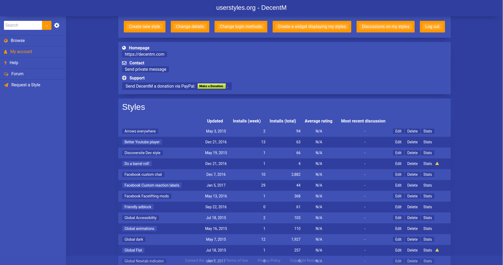
Task: Open Discussions on my styles
Action: pyautogui.click(x=385, y=26)
